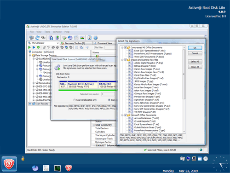
Task: Expand the Scan Results tree node
Action: (x=30, y=104)
